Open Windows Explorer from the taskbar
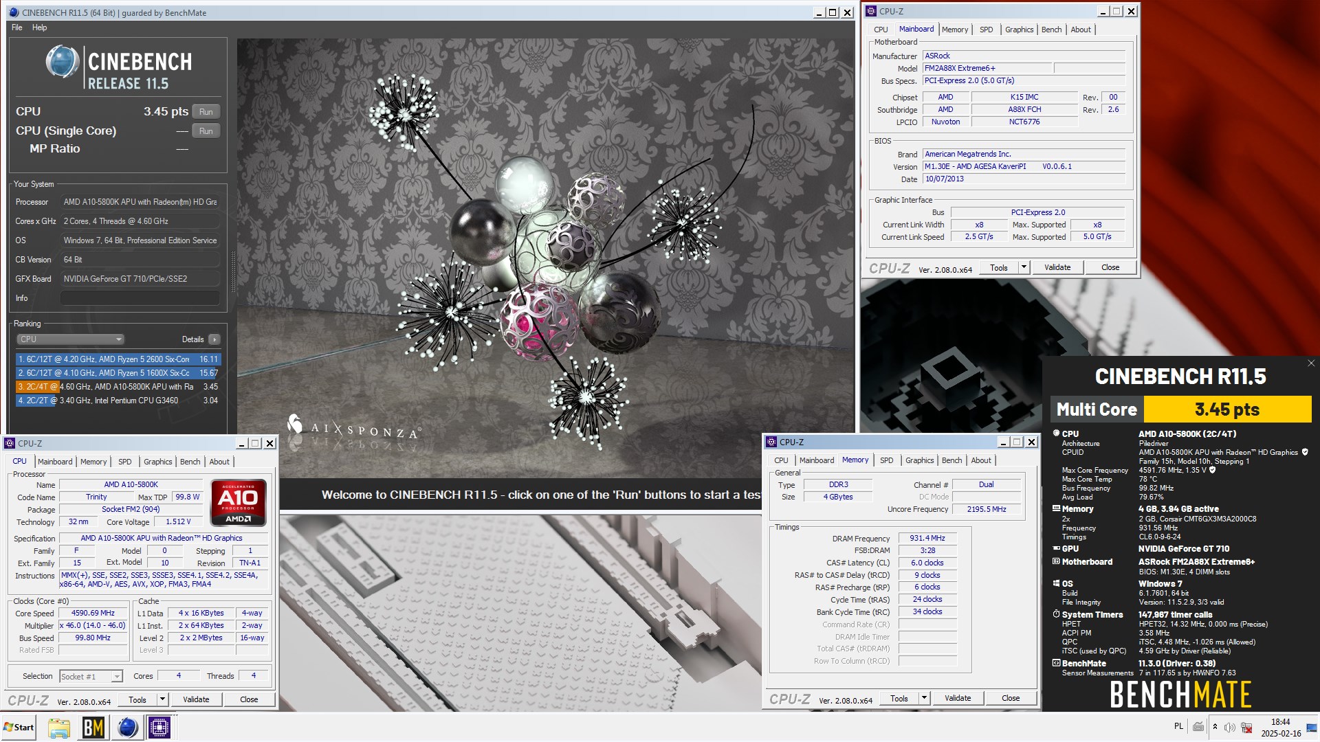This screenshot has width=1320, height=742. tap(59, 728)
